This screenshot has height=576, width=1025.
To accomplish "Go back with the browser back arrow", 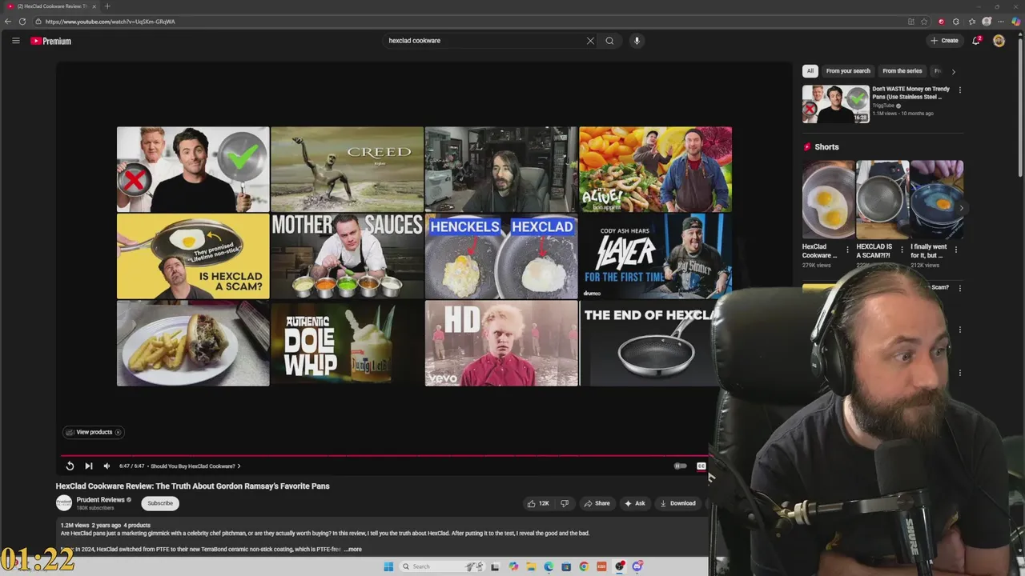I will (8, 22).
